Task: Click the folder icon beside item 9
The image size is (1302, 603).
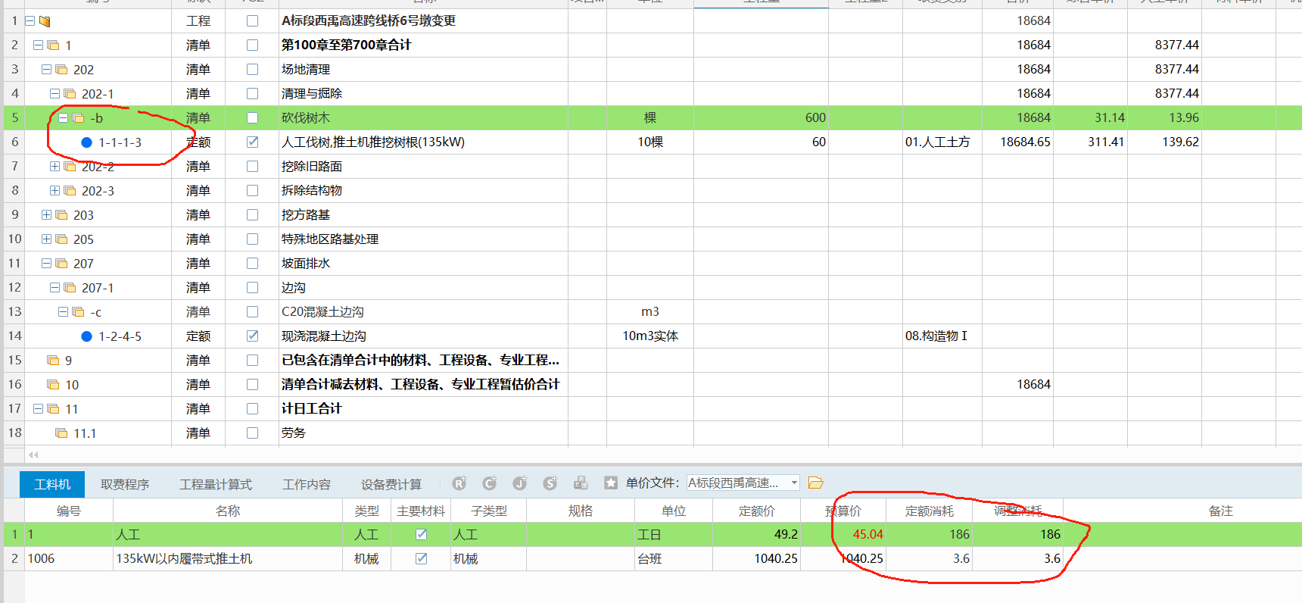Action: click(x=53, y=361)
